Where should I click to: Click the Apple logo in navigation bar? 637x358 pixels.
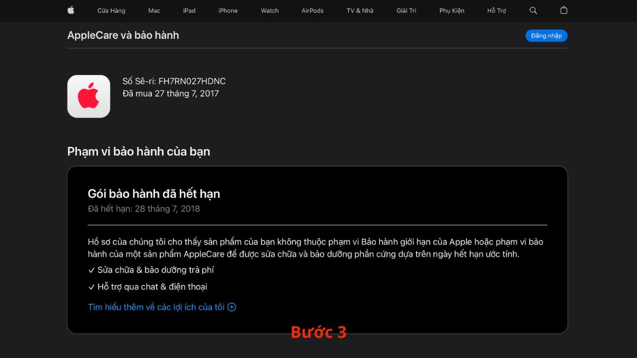coord(71,10)
